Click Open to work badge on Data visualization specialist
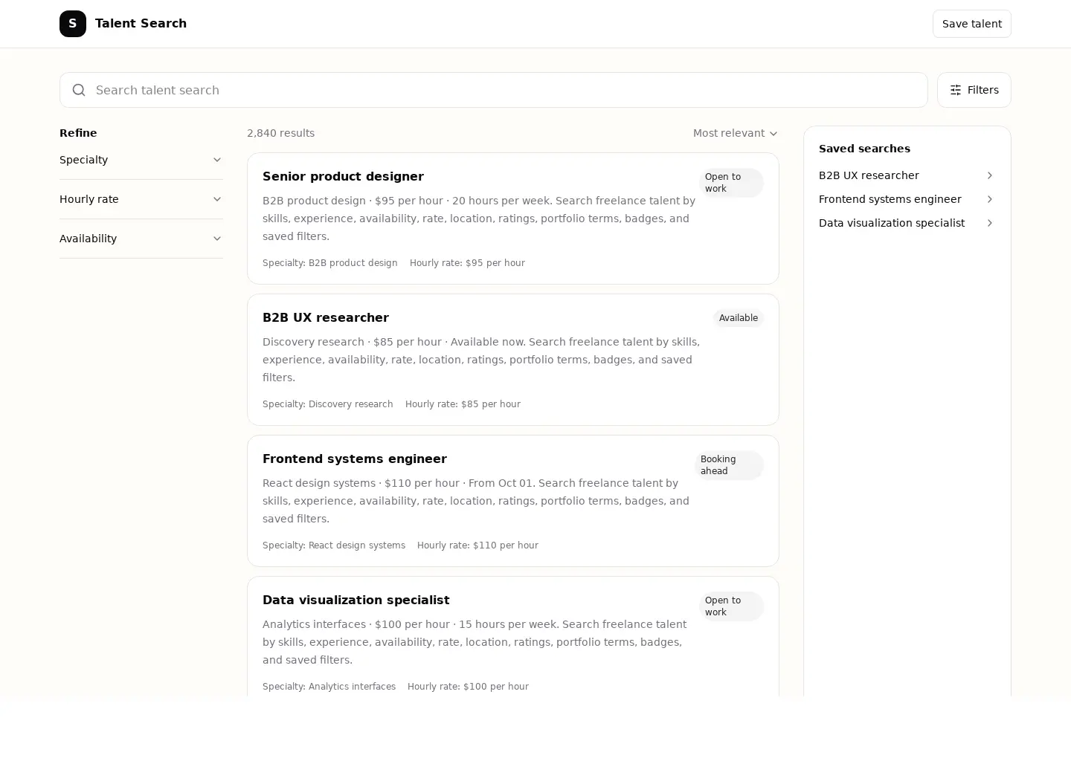Screen dimensions: 1071x761 [731, 606]
